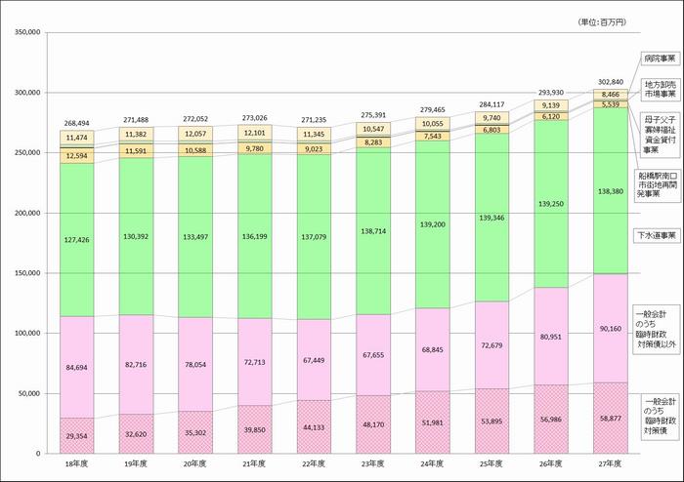This screenshot has height=482, width=684.
Task: Click the pink segment labeled 67,655
Action: 373,355
